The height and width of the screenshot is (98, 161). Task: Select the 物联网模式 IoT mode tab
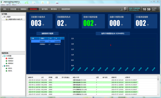click(x=34, y=9)
